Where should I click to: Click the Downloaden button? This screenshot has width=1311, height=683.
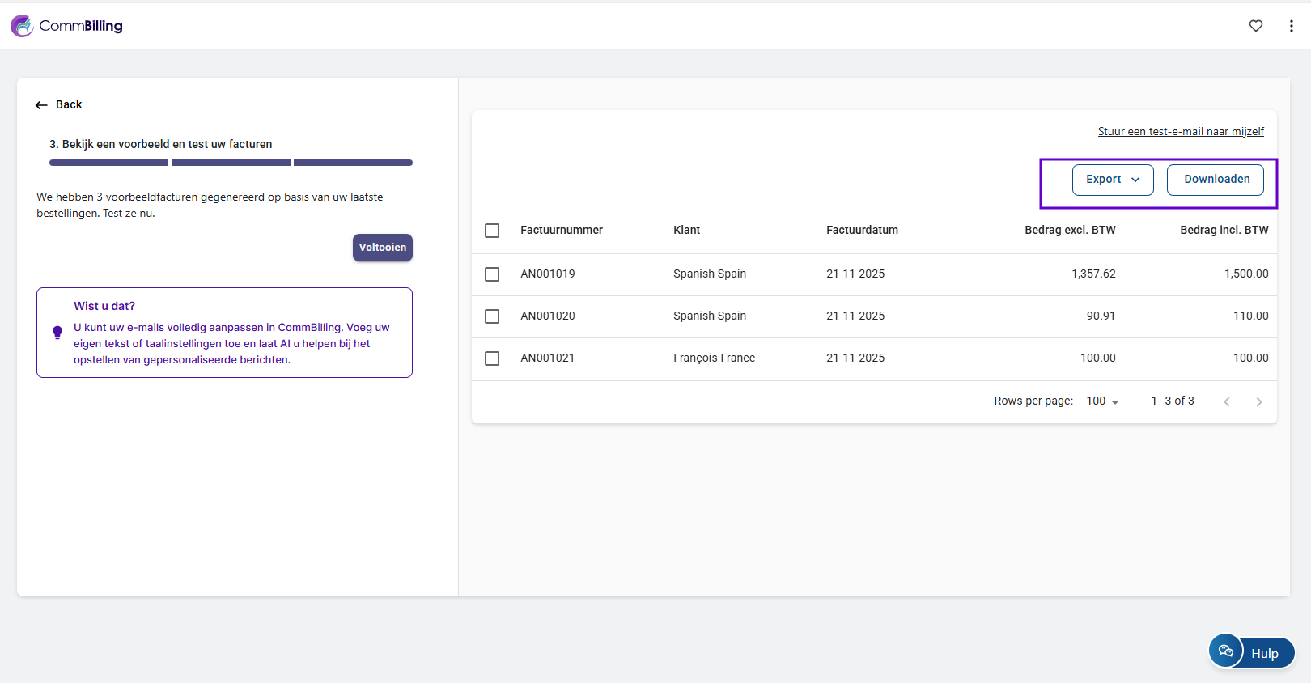point(1216,180)
